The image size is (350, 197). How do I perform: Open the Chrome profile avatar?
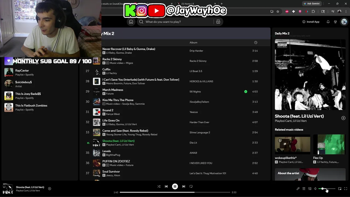[x=339, y=11]
